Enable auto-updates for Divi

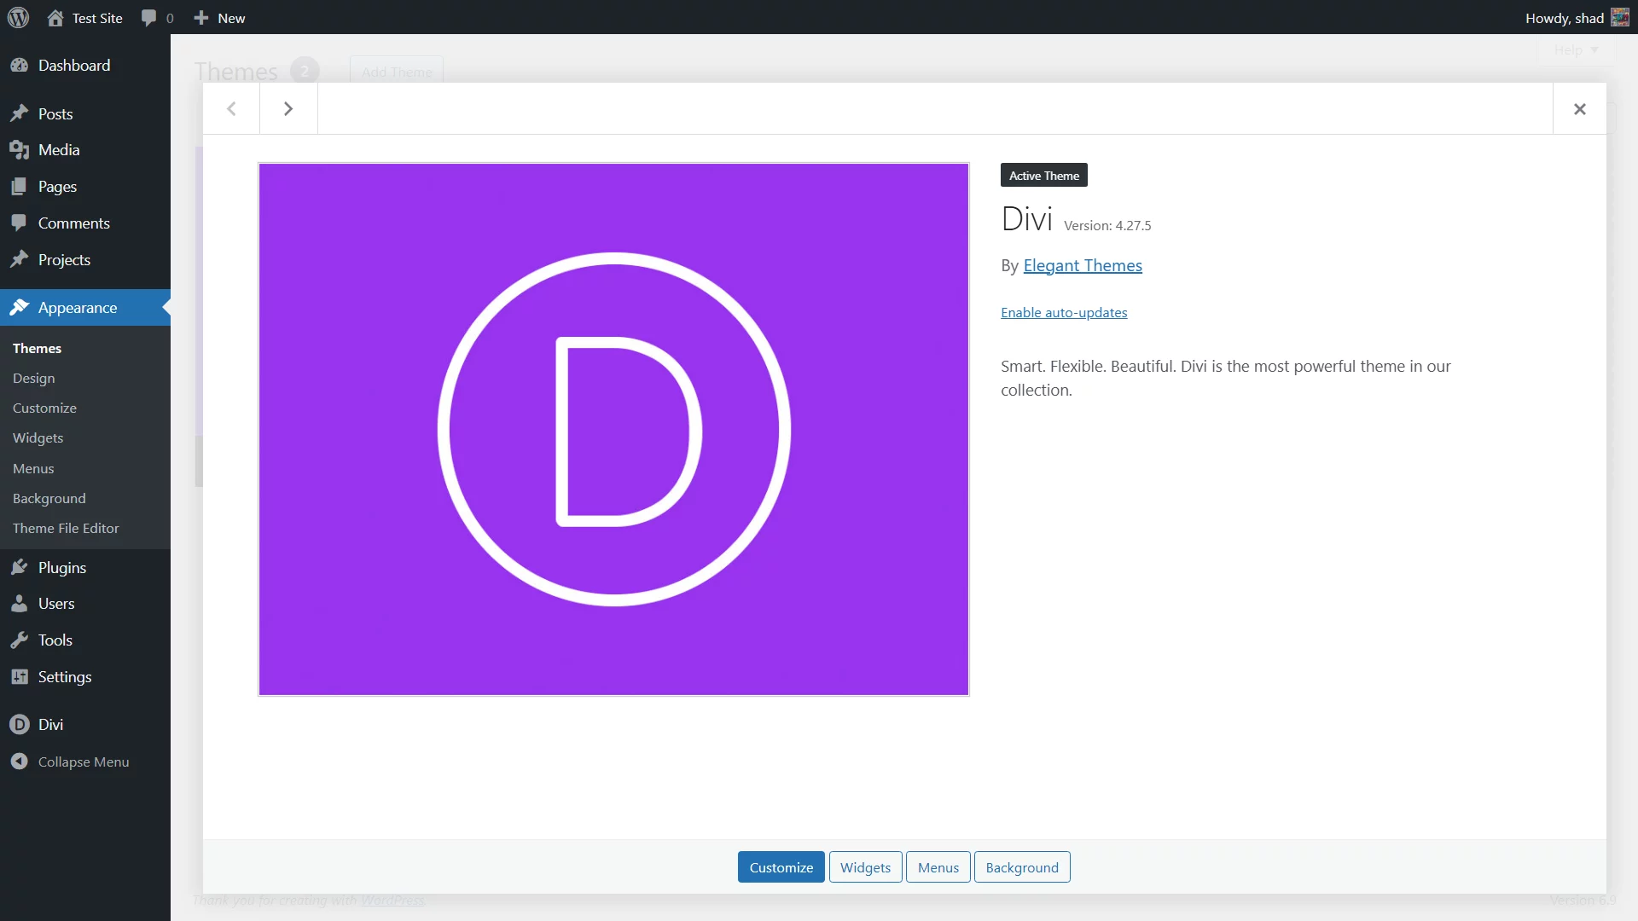click(x=1064, y=312)
